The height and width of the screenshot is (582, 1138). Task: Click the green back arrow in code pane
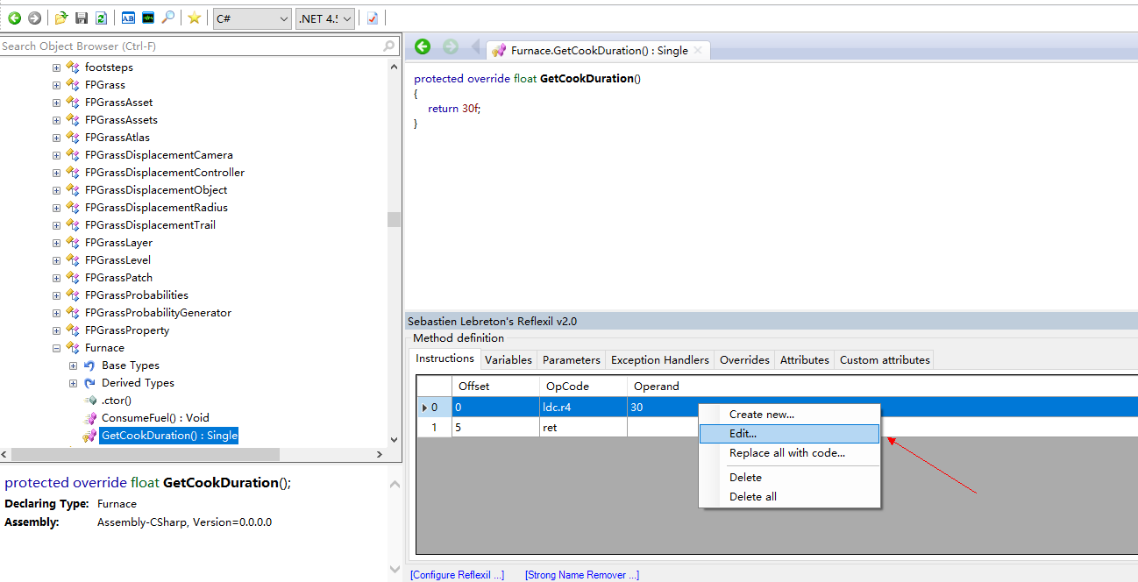point(423,47)
